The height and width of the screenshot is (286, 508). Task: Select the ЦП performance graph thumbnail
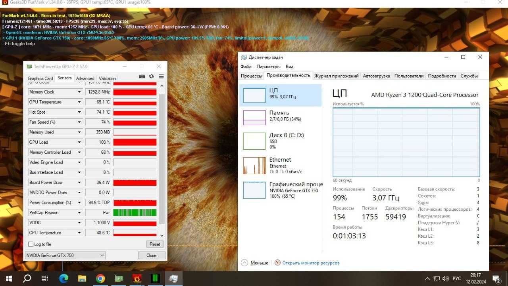(x=254, y=95)
